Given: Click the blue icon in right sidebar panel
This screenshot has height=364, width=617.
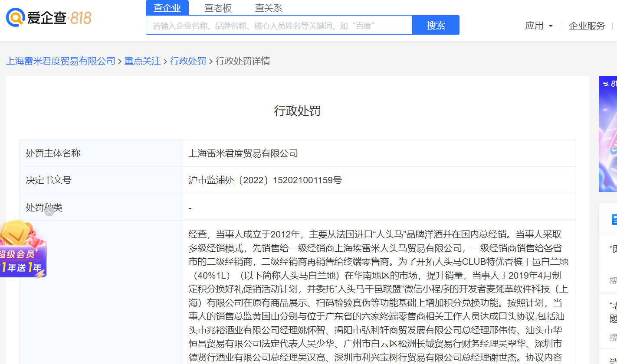Looking at the screenshot, I should 614,220.
